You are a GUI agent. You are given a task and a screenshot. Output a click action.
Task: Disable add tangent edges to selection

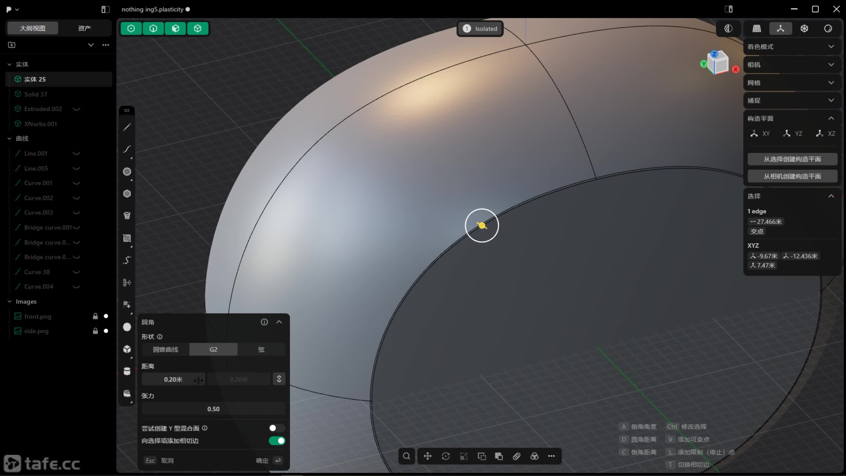(277, 441)
